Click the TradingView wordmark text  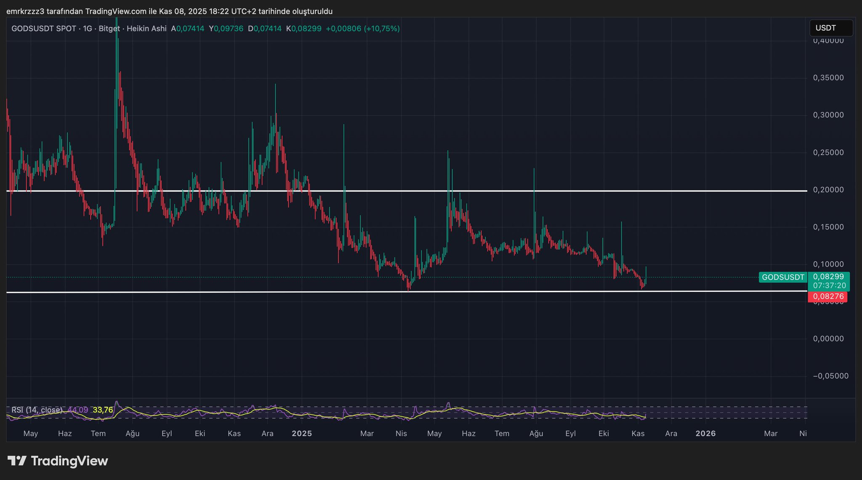[x=69, y=461]
